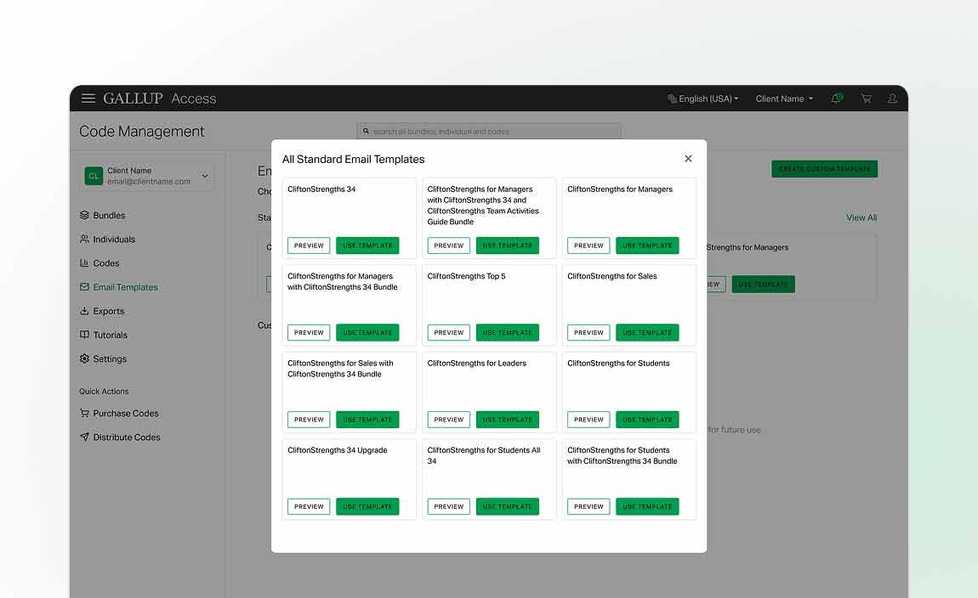Screen dimensions: 978x598
Task: Click the Email Templates envelope icon
Action: [x=84, y=287]
